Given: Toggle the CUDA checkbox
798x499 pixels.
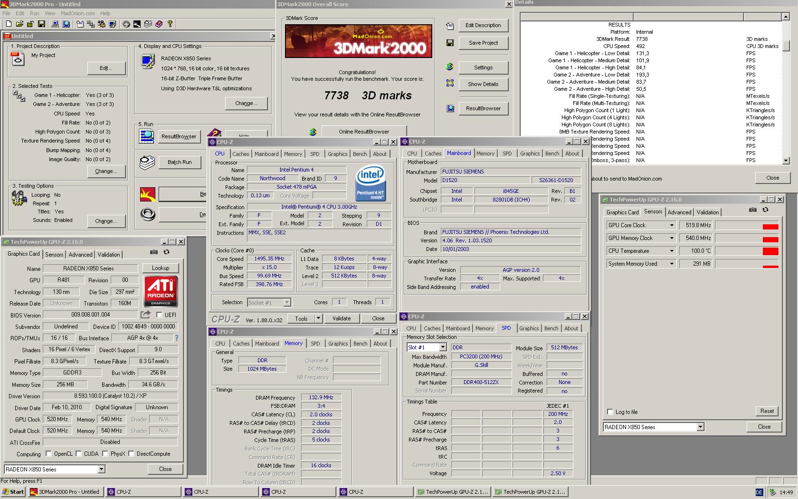Looking at the screenshot, I should (x=78, y=454).
